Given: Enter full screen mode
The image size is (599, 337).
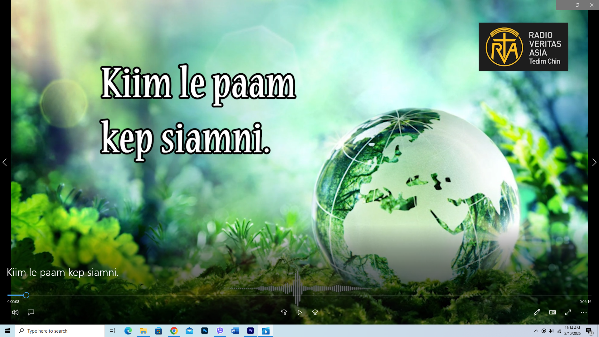Looking at the screenshot, I should [x=568, y=312].
